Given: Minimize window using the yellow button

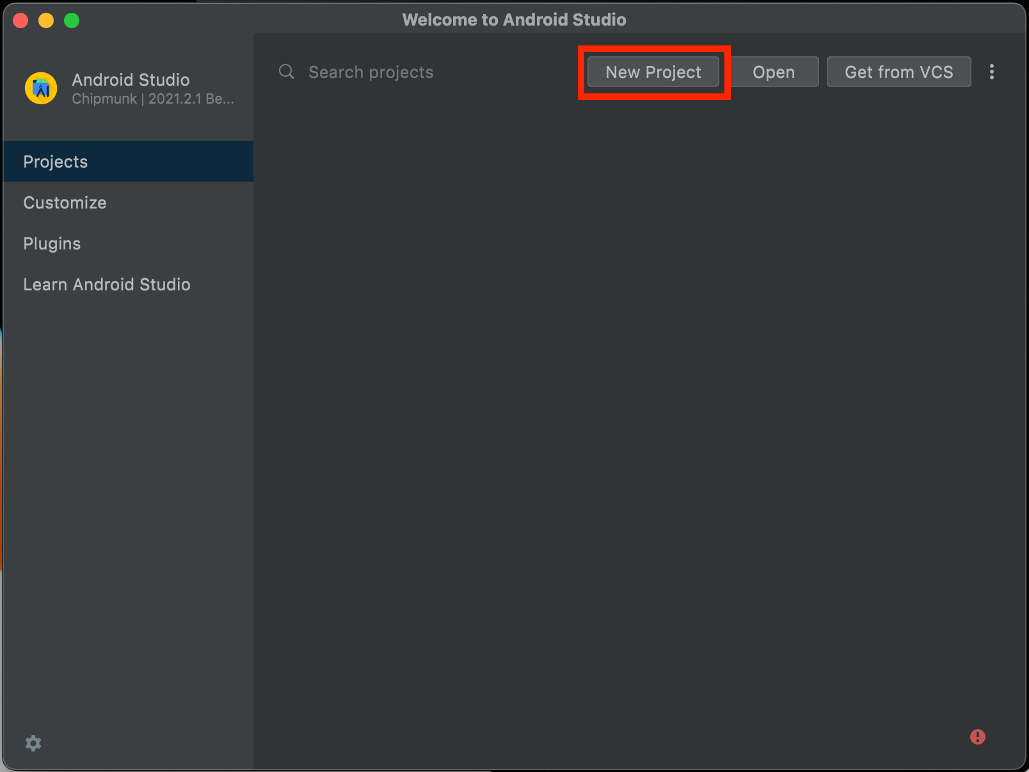Looking at the screenshot, I should click(46, 20).
